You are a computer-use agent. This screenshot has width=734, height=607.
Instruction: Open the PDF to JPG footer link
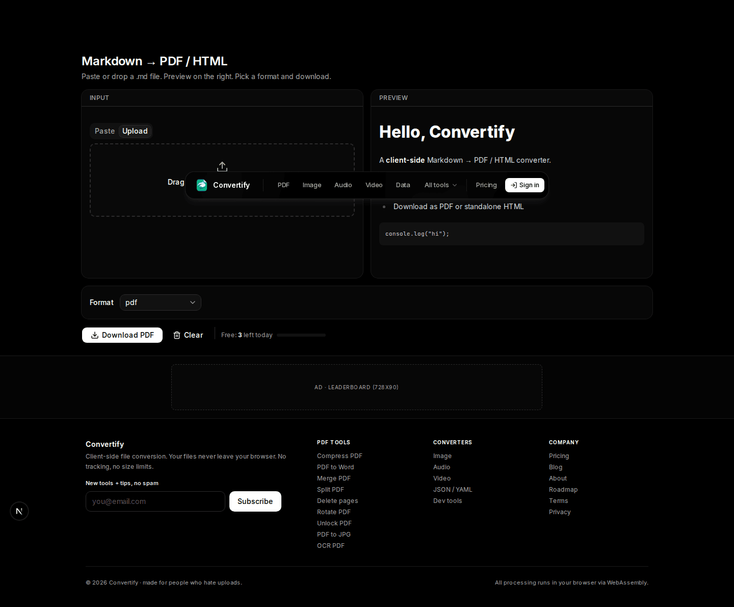(x=334, y=535)
